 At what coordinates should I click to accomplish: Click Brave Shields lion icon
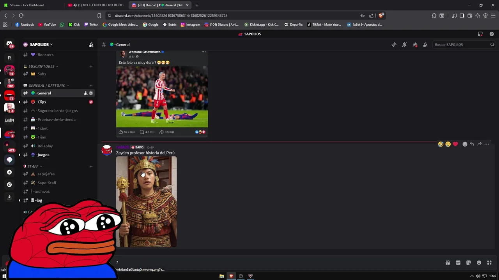[381, 16]
